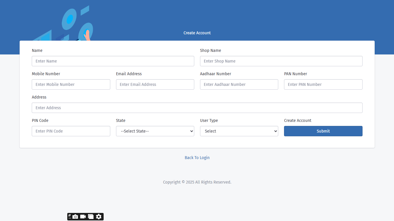Focus the Enter Shop Name field
Viewport: 394px width, 221px height.
(x=281, y=61)
